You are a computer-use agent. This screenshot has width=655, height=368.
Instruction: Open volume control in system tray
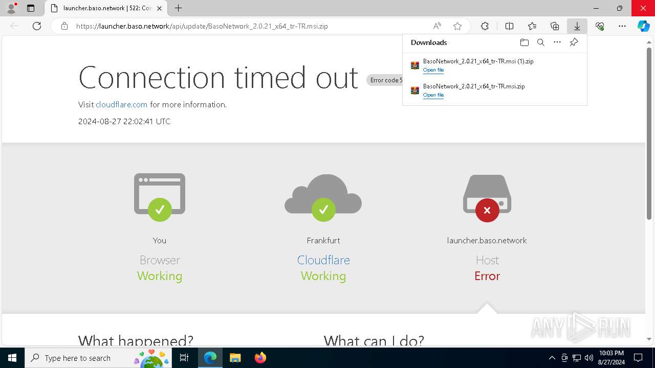coord(589,358)
